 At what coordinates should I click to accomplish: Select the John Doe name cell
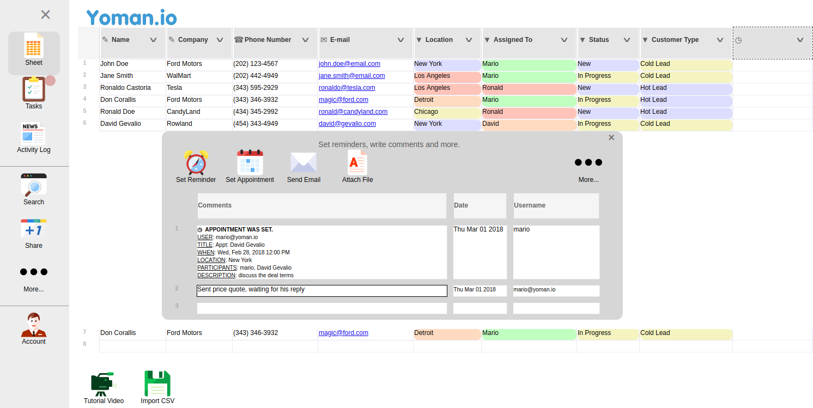(132, 65)
